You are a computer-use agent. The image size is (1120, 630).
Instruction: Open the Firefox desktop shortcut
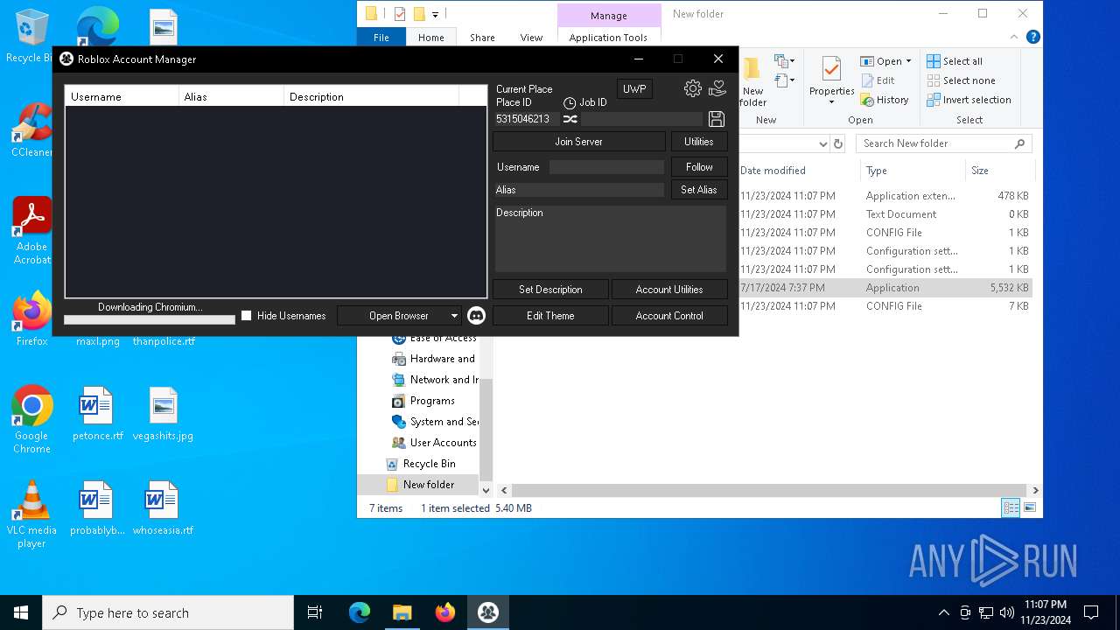[x=31, y=318]
